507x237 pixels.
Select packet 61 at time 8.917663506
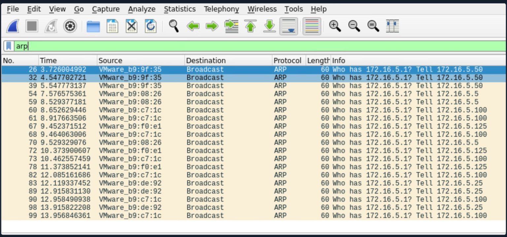click(253, 118)
